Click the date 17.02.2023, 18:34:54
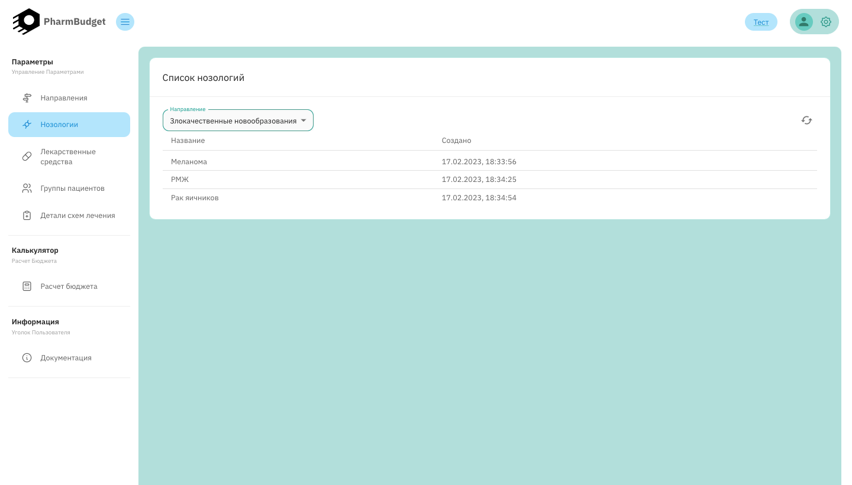The image size is (852, 485). [x=479, y=198]
